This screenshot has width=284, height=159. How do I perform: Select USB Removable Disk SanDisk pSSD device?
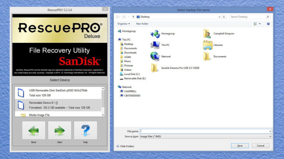[x=58, y=93]
